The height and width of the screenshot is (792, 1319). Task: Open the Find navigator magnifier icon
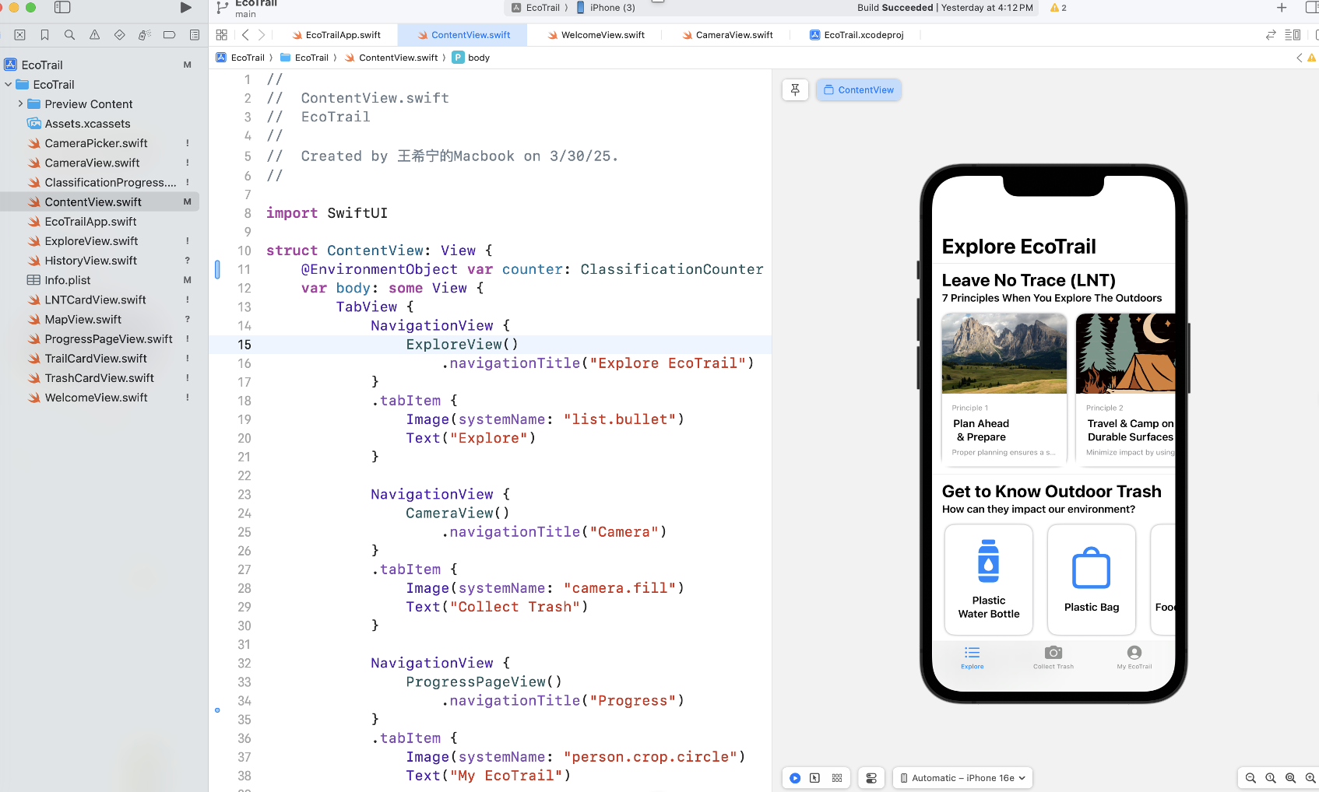point(70,35)
